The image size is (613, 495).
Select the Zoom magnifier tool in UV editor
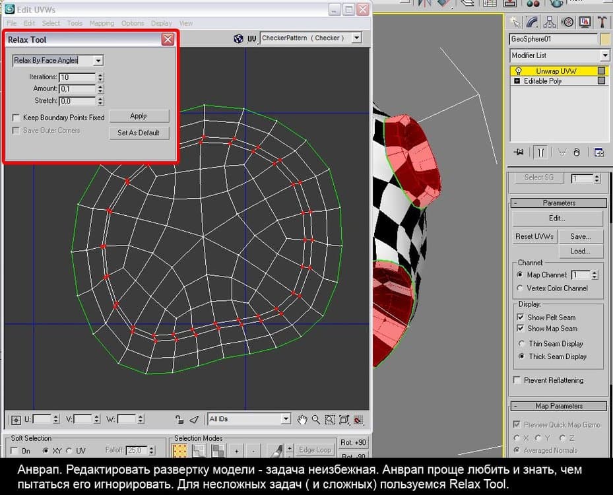click(316, 419)
